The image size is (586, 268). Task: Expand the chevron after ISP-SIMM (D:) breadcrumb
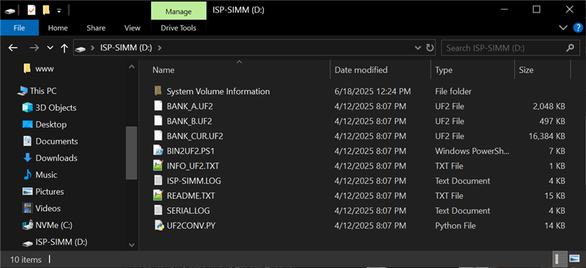click(160, 48)
